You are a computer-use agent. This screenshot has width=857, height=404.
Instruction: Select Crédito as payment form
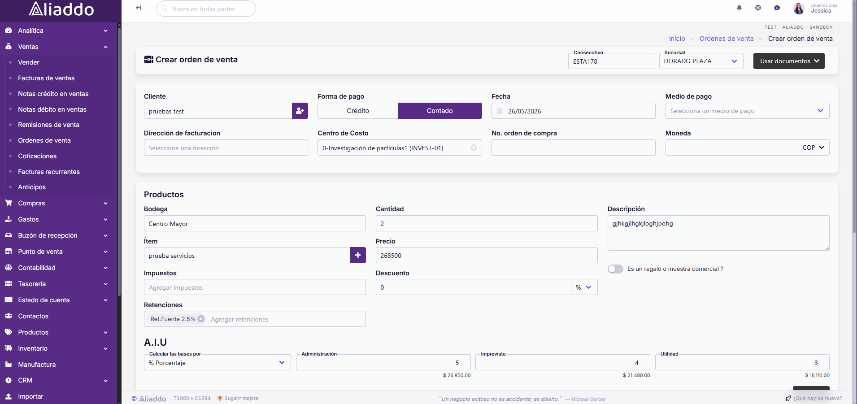click(x=358, y=111)
